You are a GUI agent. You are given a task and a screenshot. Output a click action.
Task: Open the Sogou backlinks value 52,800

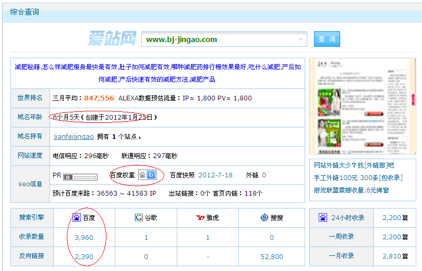[271, 256]
